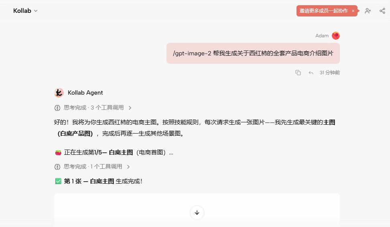
Task: Click the share icon in header
Action: [x=382, y=11]
